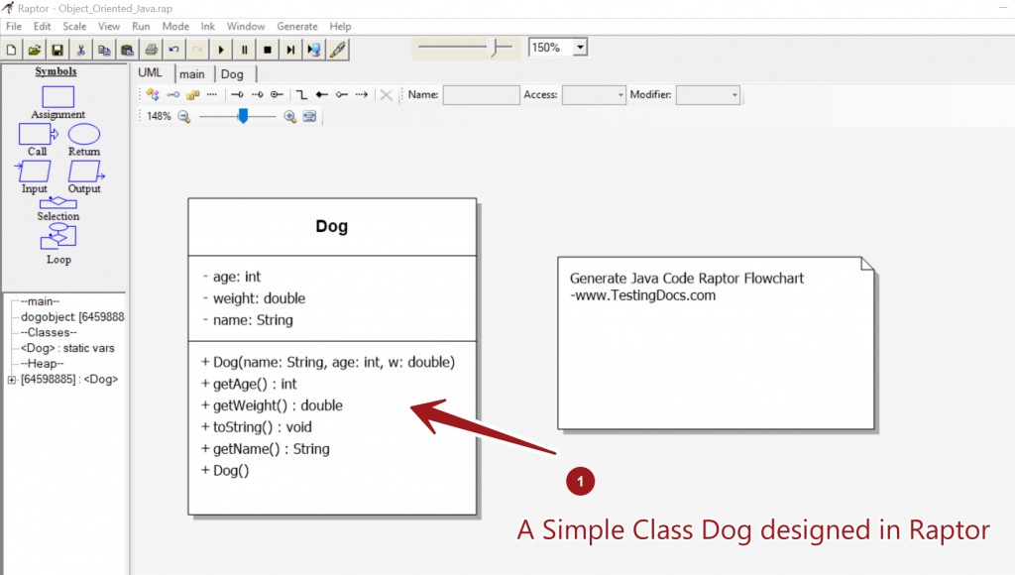Expand the [64598885] : <Dog> heap node
1015x575 pixels.
12,380
